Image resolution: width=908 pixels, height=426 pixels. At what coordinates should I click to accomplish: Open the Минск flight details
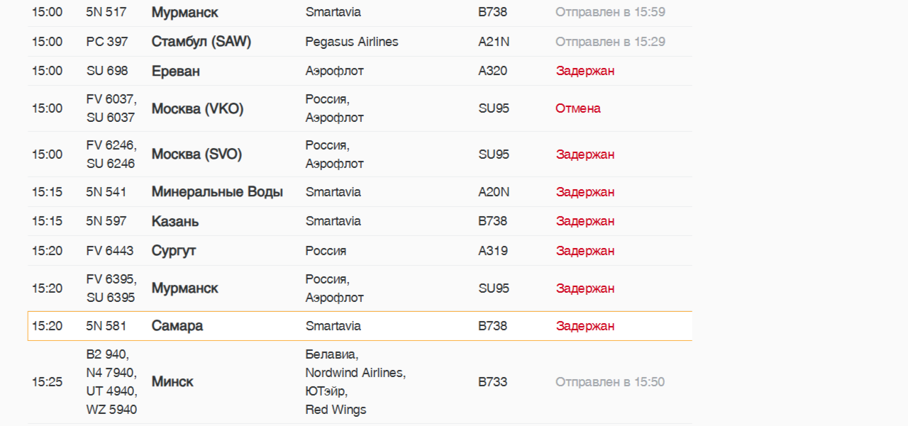click(x=172, y=382)
